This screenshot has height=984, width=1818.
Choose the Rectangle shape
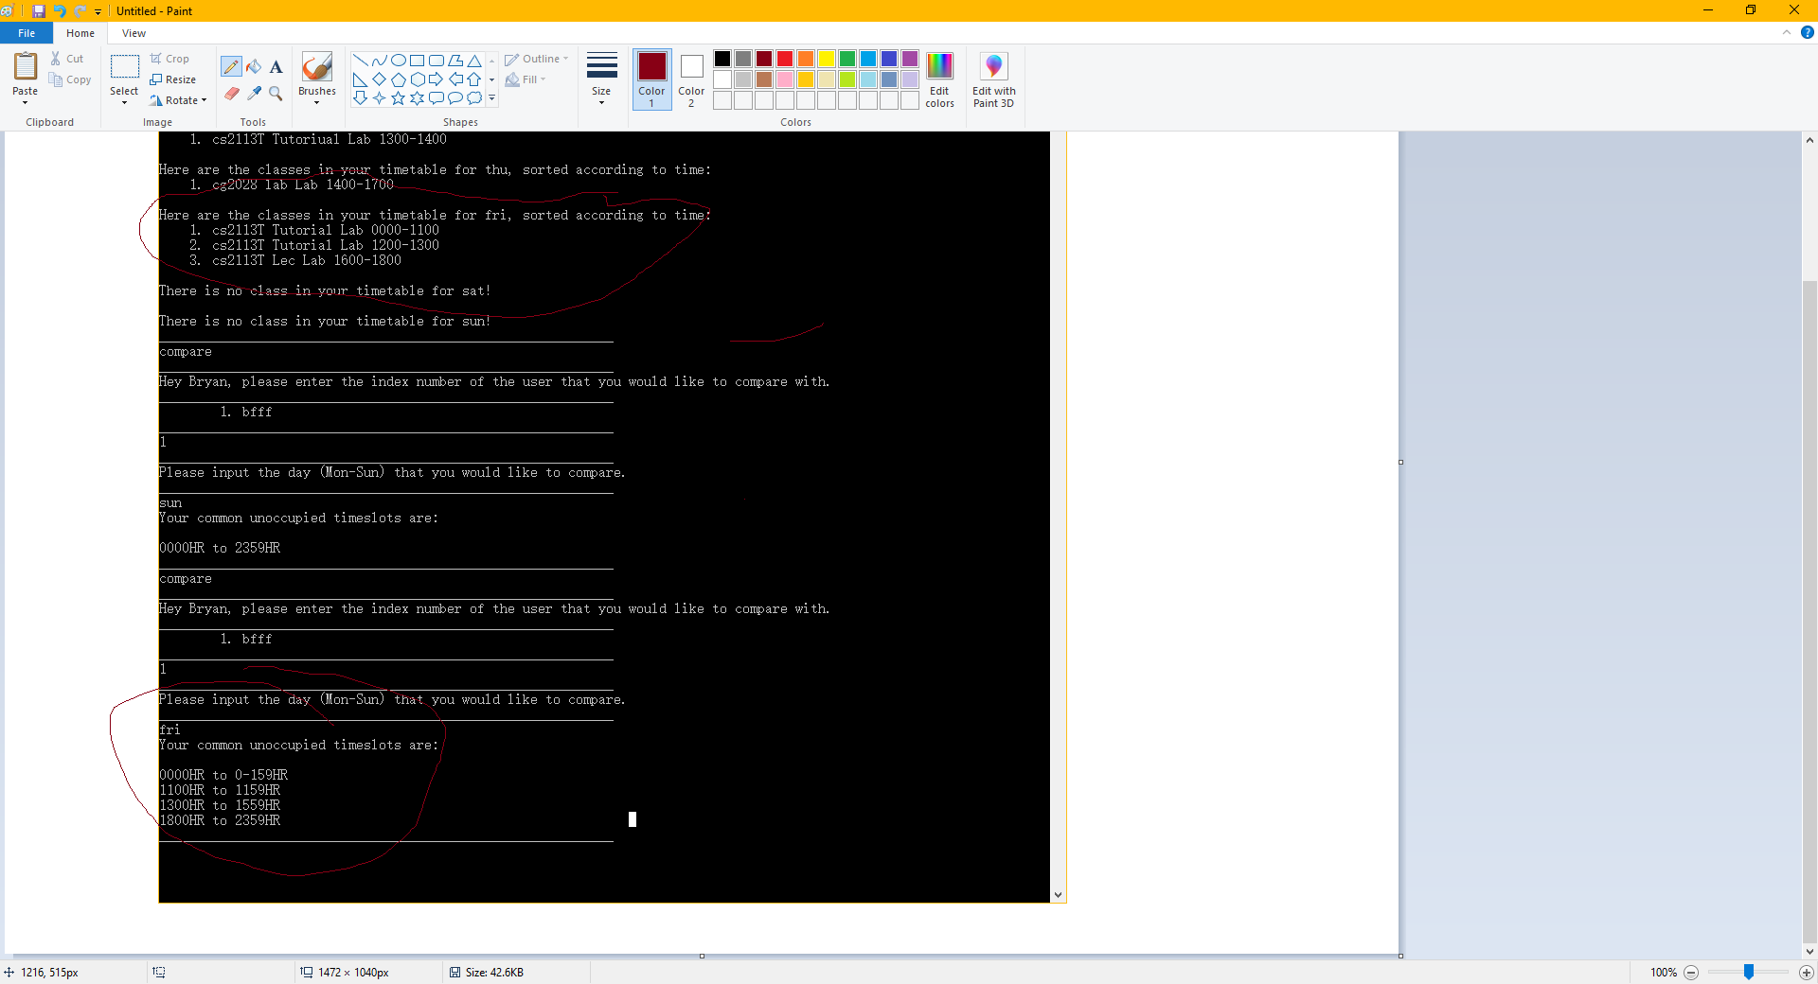(x=417, y=60)
